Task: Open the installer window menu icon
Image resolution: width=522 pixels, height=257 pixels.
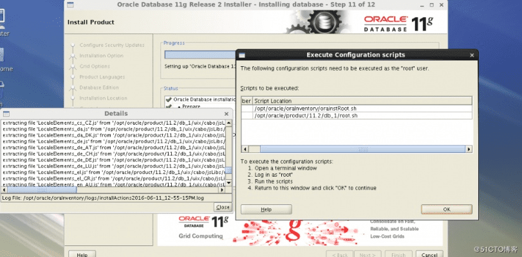Action: point(70,4)
